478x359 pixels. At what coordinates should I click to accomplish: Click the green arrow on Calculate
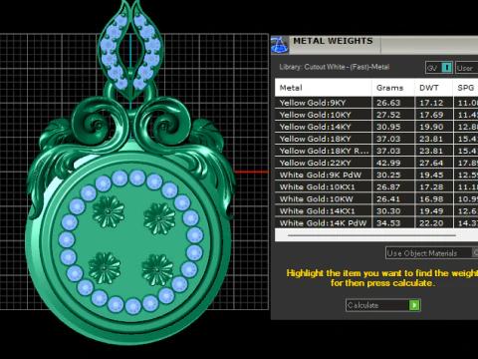pyautogui.click(x=414, y=305)
